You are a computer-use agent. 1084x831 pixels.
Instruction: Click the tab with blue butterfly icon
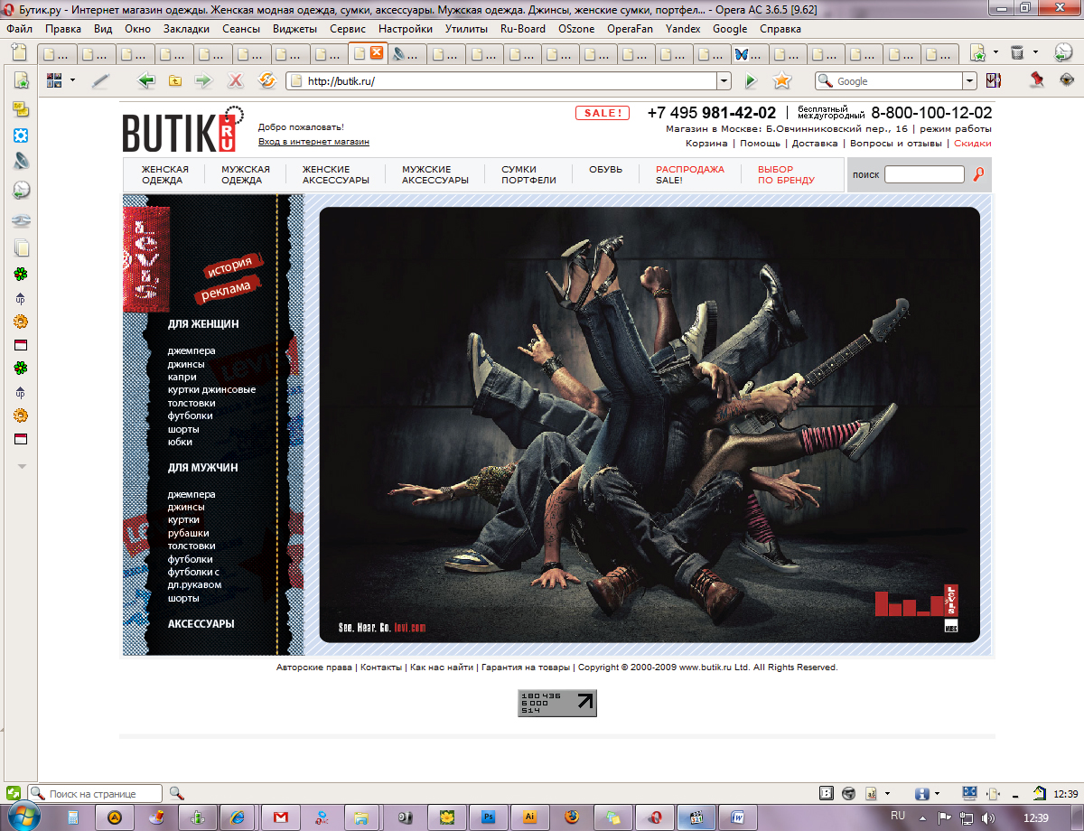(x=752, y=53)
